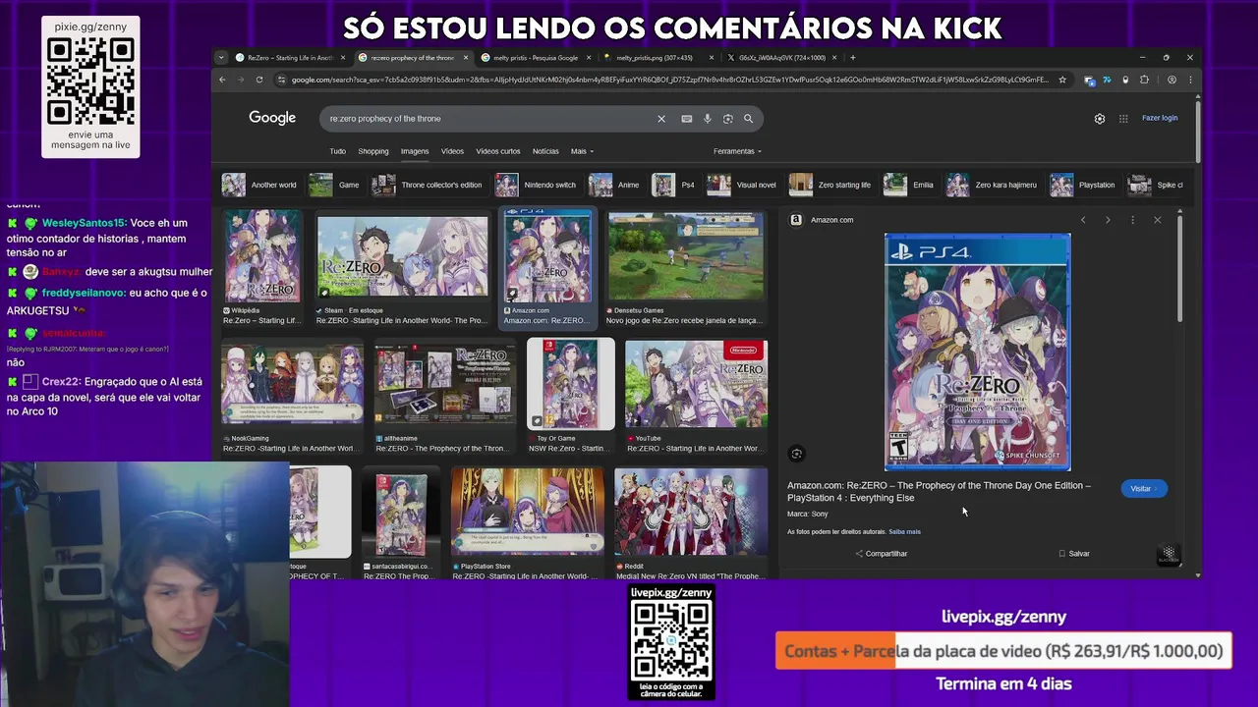1258x707 pixels.
Task: Open Google Lens search by image
Action: click(727, 119)
